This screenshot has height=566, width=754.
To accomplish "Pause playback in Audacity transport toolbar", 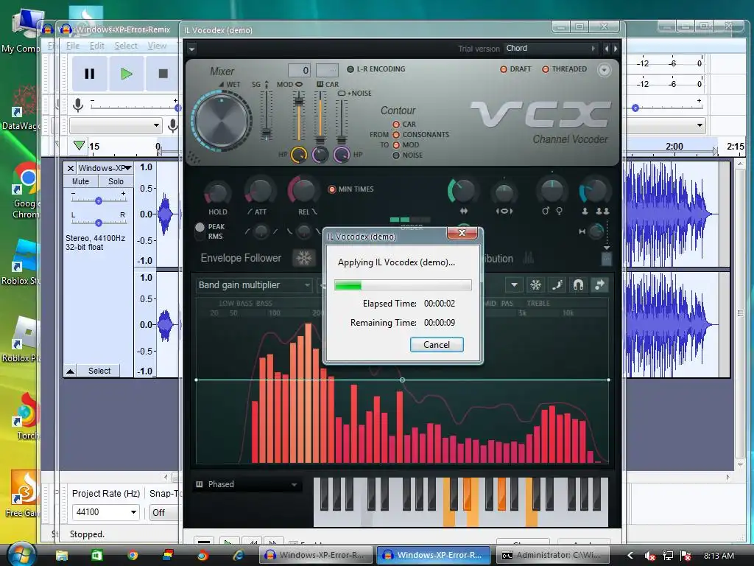I will 89,74.
